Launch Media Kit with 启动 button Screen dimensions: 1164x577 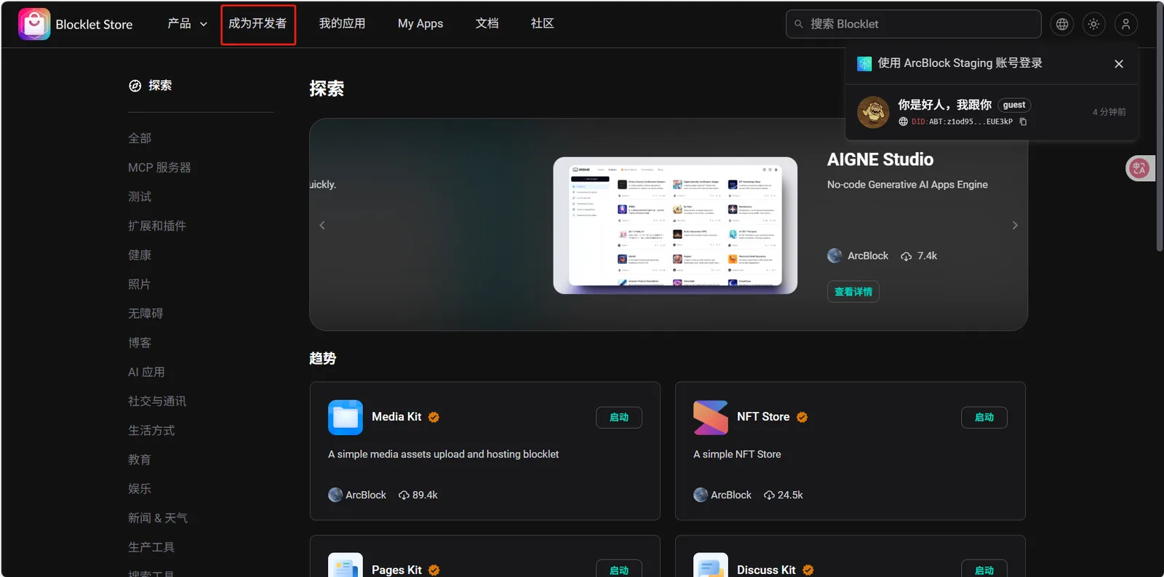pos(619,417)
